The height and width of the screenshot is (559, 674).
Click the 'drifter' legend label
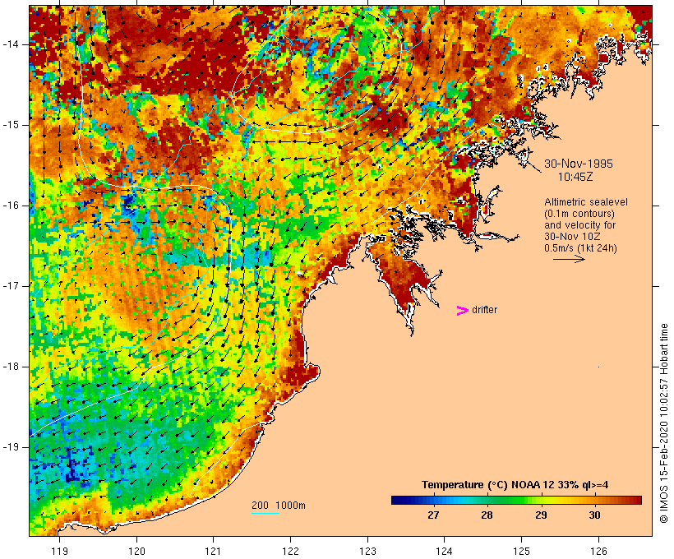[x=484, y=310]
